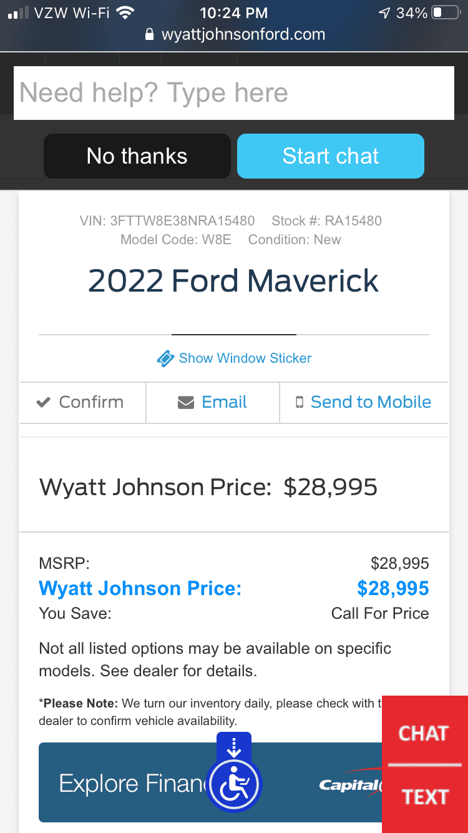Viewport: 468px width, 833px height.
Task: Tap the checkmark icon beside Confirm
Action: [x=43, y=403]
